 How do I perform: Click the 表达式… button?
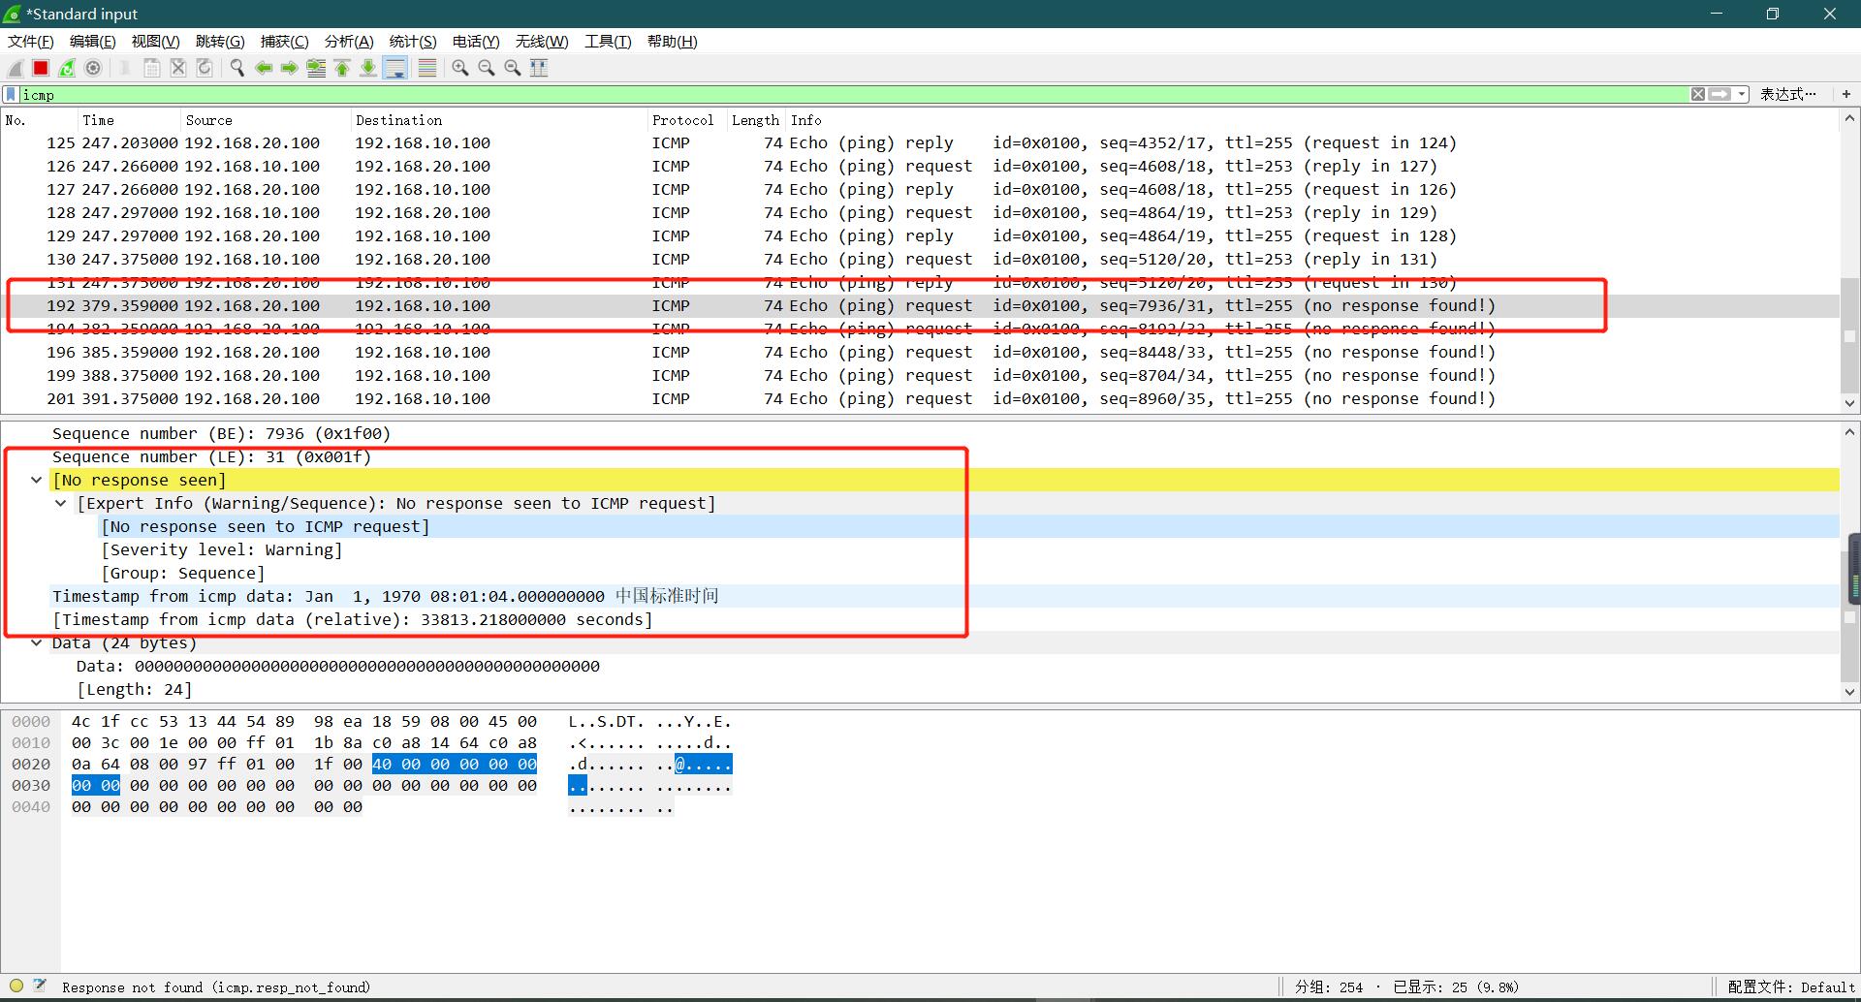(1787, 94)
